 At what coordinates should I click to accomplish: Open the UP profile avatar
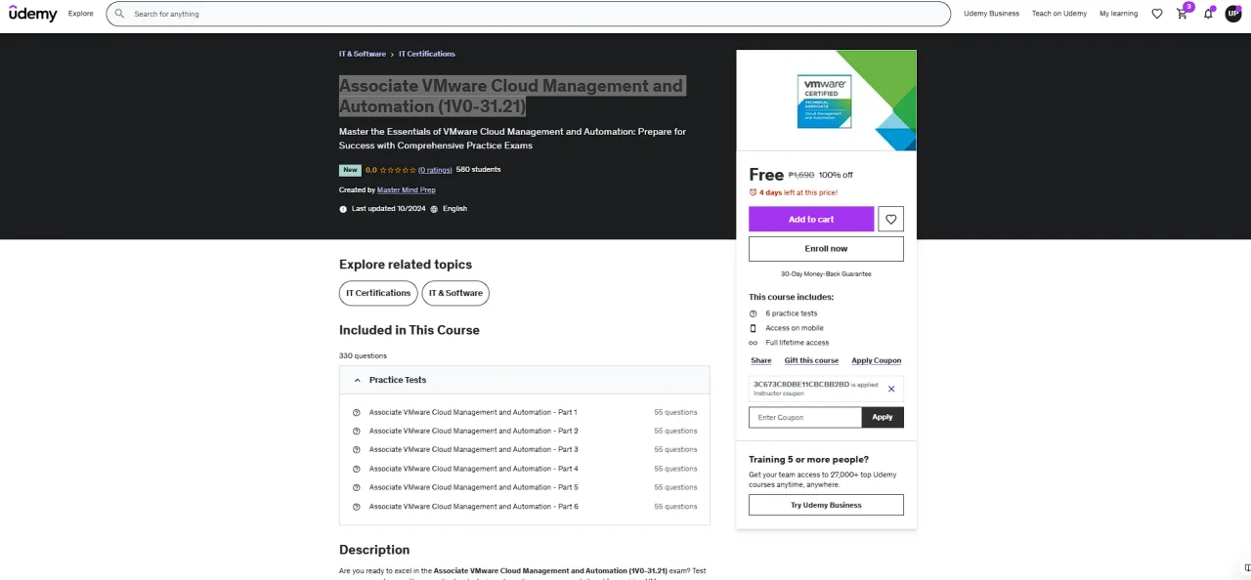(x=1233, y=14)
